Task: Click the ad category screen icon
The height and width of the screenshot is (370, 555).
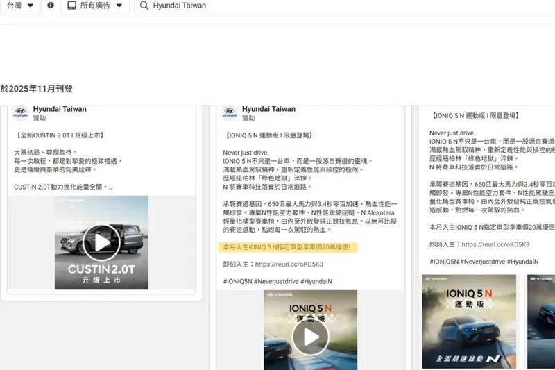Action: [x=72, y=6]
